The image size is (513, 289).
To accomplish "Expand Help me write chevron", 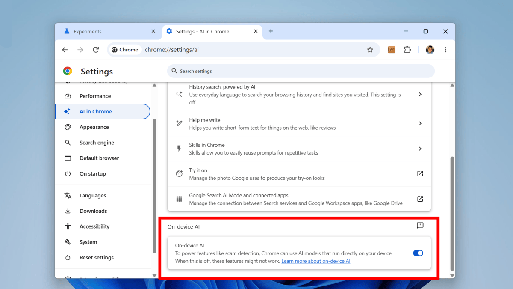I will coord(420,123).
